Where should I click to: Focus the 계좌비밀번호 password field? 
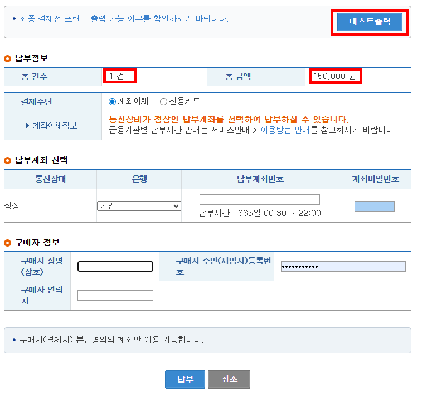(x=374, y=206)
